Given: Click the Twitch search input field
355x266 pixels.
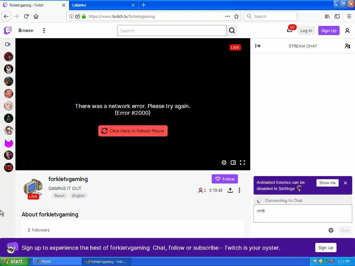Looking at the screenshot, I should click(172, 30).
